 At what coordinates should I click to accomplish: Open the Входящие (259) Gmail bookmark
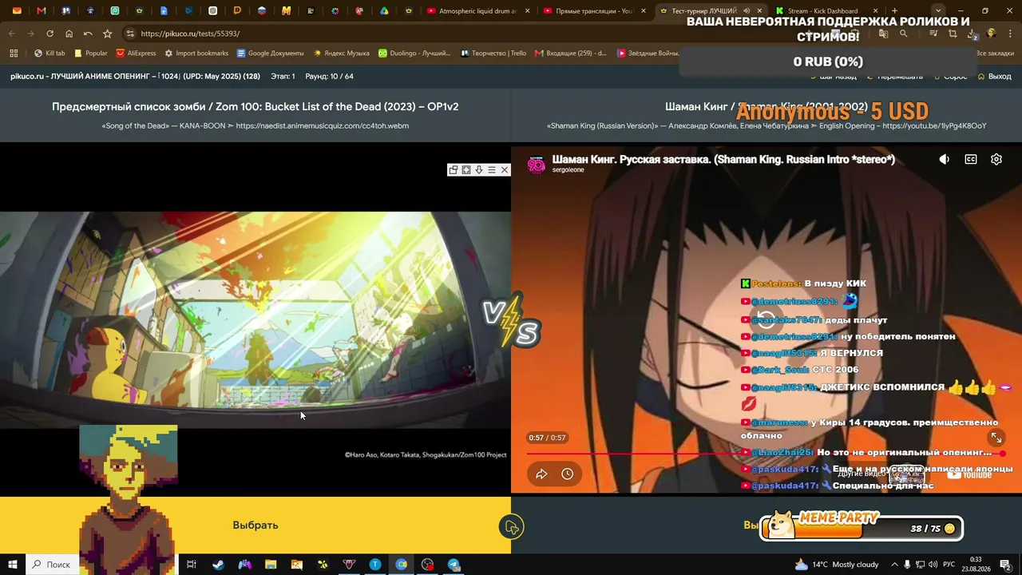pos(570,54)
